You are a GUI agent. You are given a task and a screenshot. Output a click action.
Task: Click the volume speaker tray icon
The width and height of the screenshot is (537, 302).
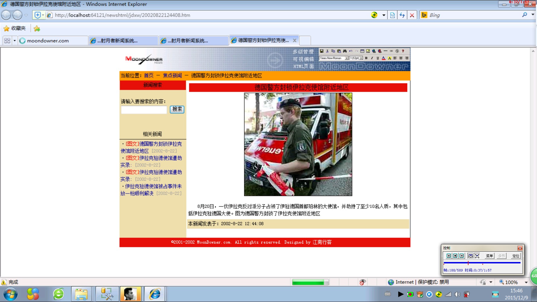457,294
